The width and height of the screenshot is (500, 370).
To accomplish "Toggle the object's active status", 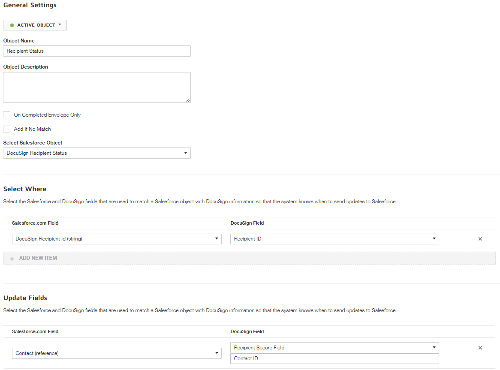I will (34, 25).
